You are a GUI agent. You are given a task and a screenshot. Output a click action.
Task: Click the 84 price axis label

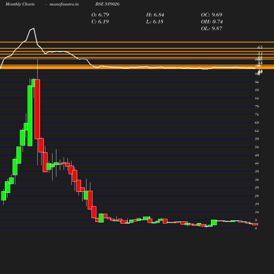[x=257, y=99]
